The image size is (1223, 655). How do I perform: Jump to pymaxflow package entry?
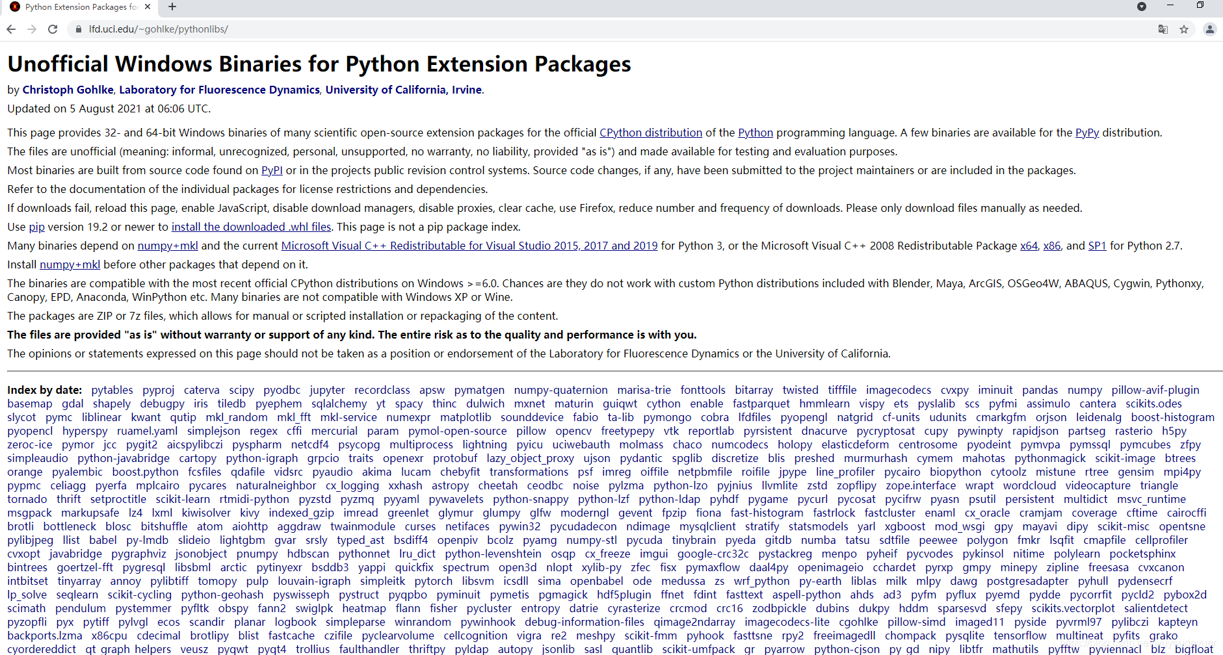pyautogui.click(x=713, y=567)
